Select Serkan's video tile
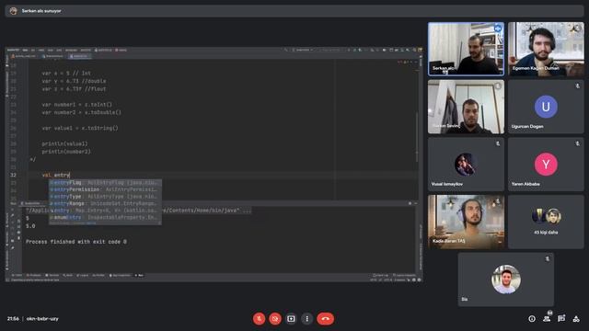 (x=466, y=49)
